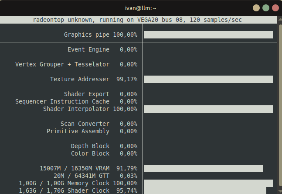Click the Memory Clock bar
The width and height of the screenshot is (282, 194).
[x=209, y=183]
